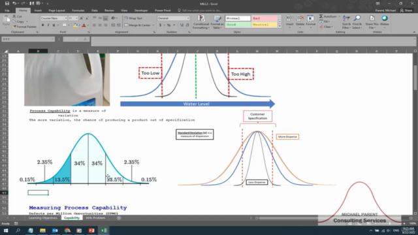
Task: Open the Clear dropdown
Action: point(327,27)
